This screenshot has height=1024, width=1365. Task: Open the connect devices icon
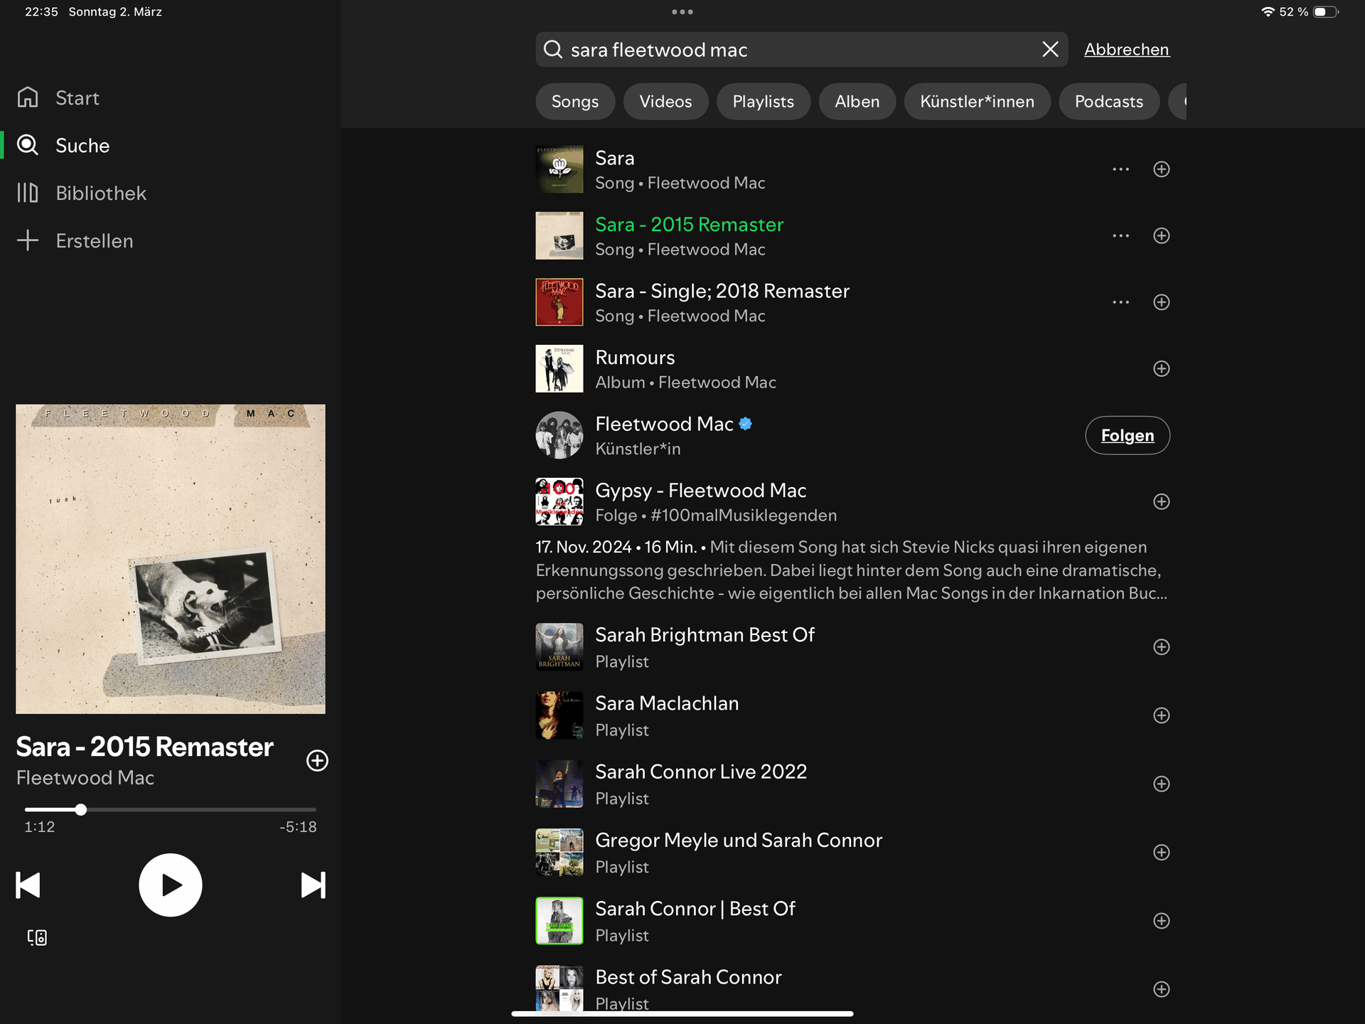click(37, 937)
